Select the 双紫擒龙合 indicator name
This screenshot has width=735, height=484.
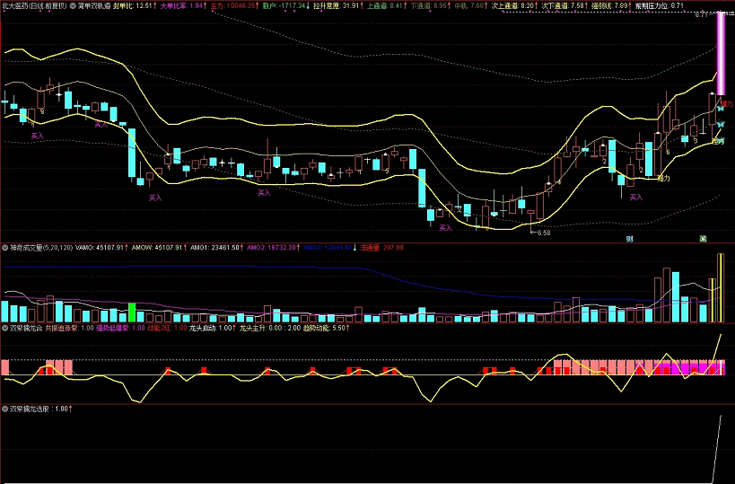[26, 329]
